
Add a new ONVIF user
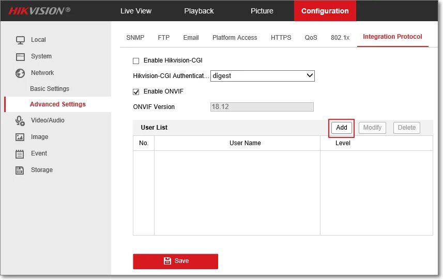[x=342, y=128]
